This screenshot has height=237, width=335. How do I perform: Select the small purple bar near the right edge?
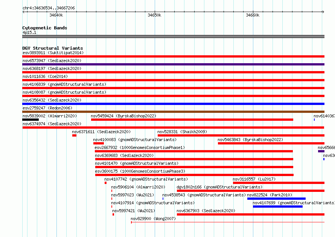click(x=321, y=151)
